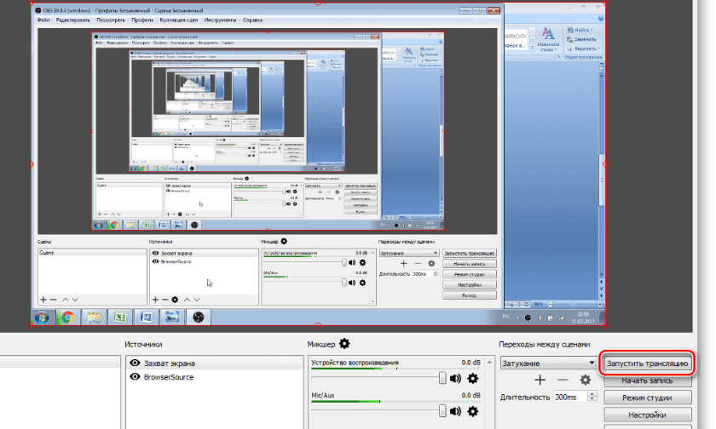The image size is (716, 429).
Task: Open transition properties via the gear under Затухание
Action: [x=586, y=380]
